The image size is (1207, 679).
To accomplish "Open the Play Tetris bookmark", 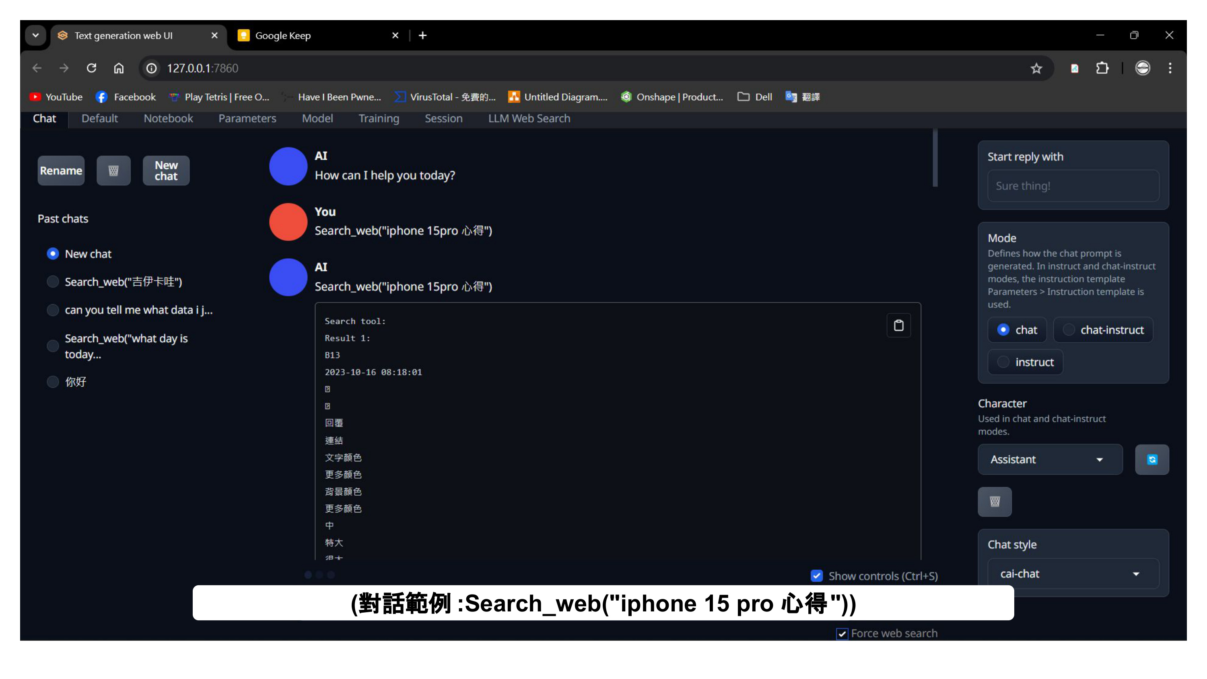I will pyautogui.click(x=219, y=97).
